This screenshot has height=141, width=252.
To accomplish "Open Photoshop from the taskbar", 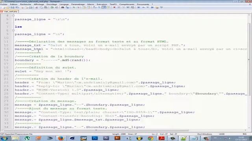I will (x=94, y=138).
